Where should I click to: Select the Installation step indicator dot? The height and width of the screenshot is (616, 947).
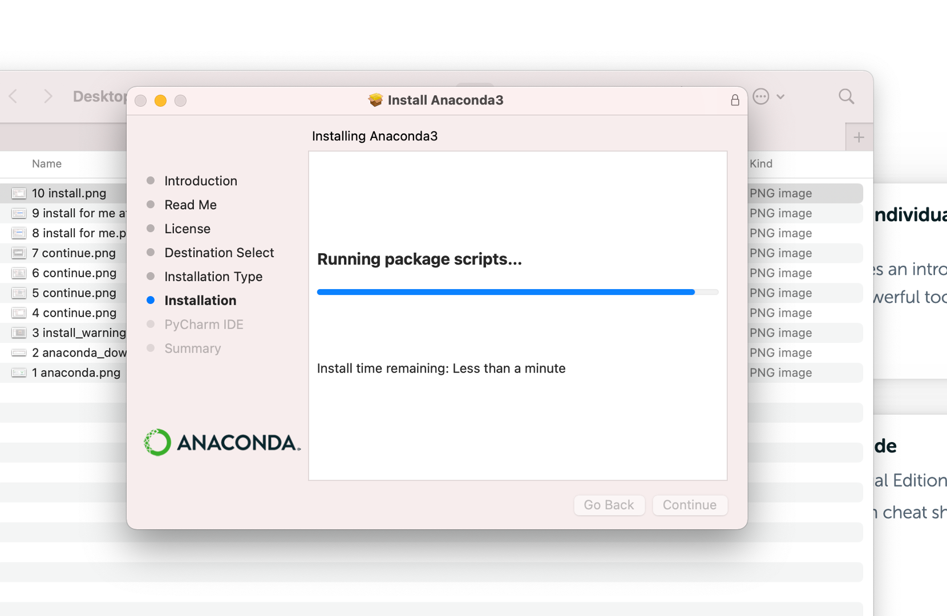point(150,300)
